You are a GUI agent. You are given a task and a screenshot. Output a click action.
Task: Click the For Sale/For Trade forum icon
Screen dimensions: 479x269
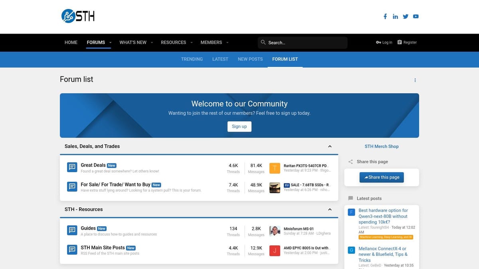[x=72, y=187]
